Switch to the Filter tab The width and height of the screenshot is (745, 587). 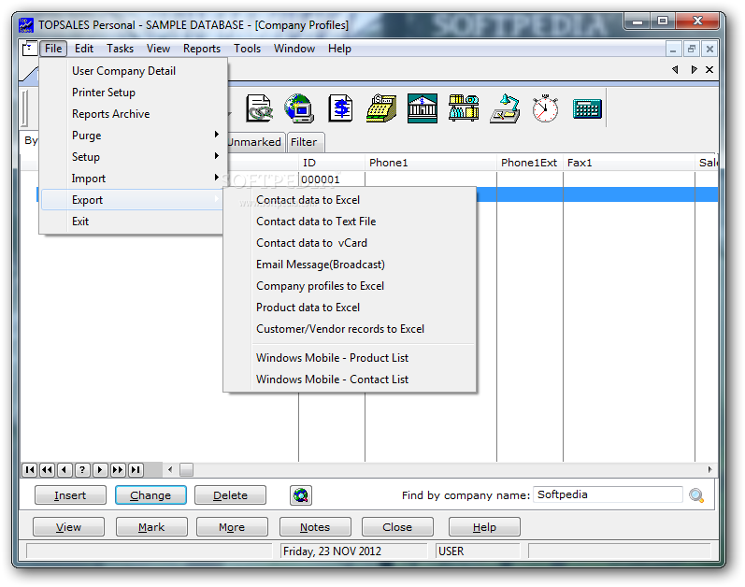305,142
